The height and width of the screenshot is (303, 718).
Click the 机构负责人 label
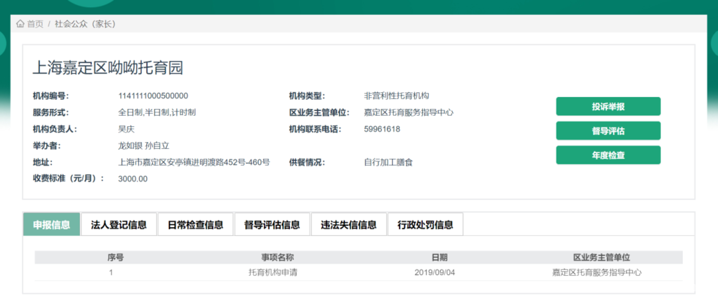click(x=55, y=129)
